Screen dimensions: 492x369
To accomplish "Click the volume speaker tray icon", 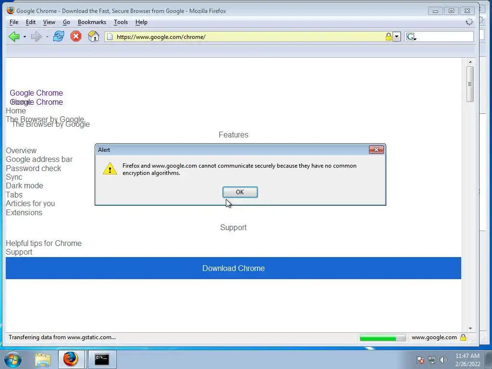I will [x=443, y=360].
